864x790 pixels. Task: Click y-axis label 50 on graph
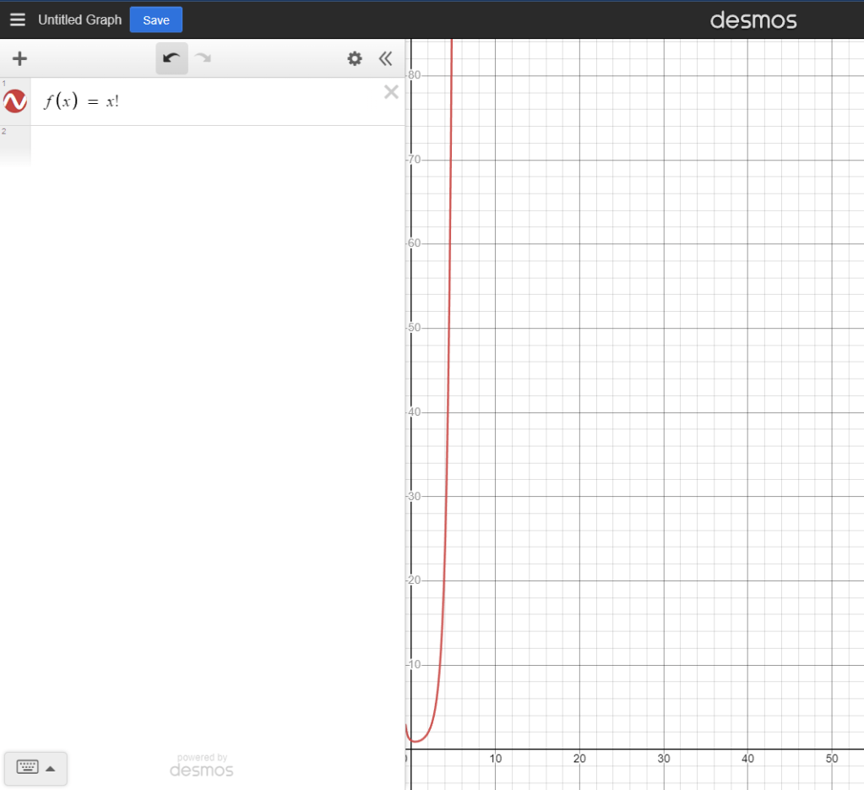point(415,328)
